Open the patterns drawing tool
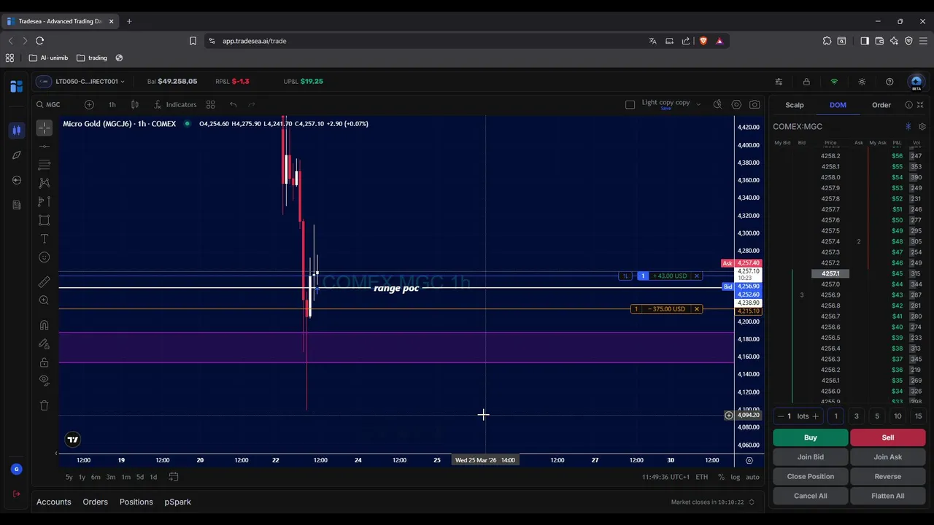 [44, 182]
